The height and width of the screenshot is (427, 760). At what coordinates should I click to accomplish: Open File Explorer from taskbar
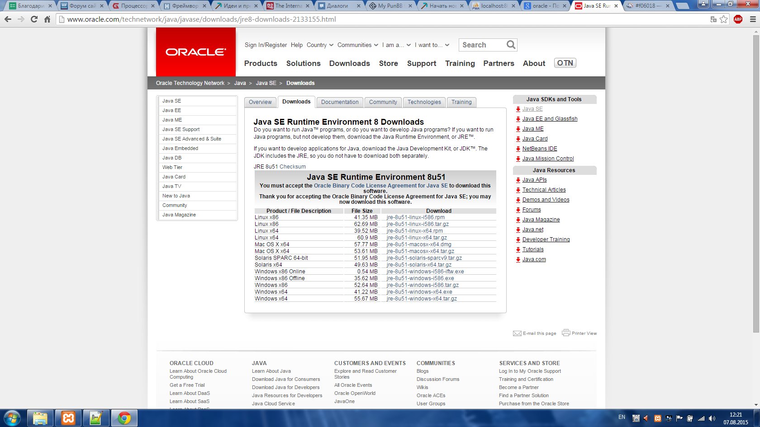click(40, 418)
